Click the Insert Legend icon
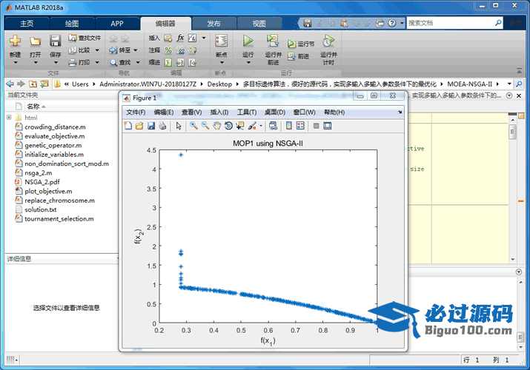 [300, 126]
